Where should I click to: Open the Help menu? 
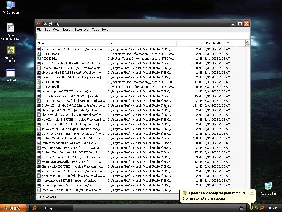pos(105,30)
